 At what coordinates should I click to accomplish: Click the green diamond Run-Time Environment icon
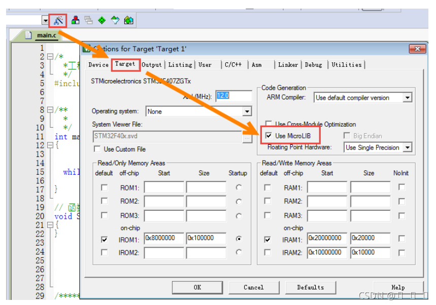[102, 20]
